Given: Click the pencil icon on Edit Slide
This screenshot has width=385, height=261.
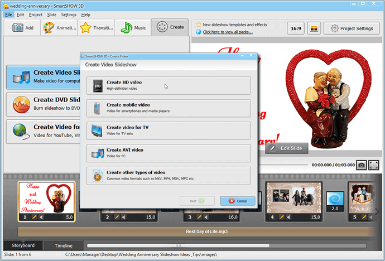Looking at the screenshot, I should 272,148.
